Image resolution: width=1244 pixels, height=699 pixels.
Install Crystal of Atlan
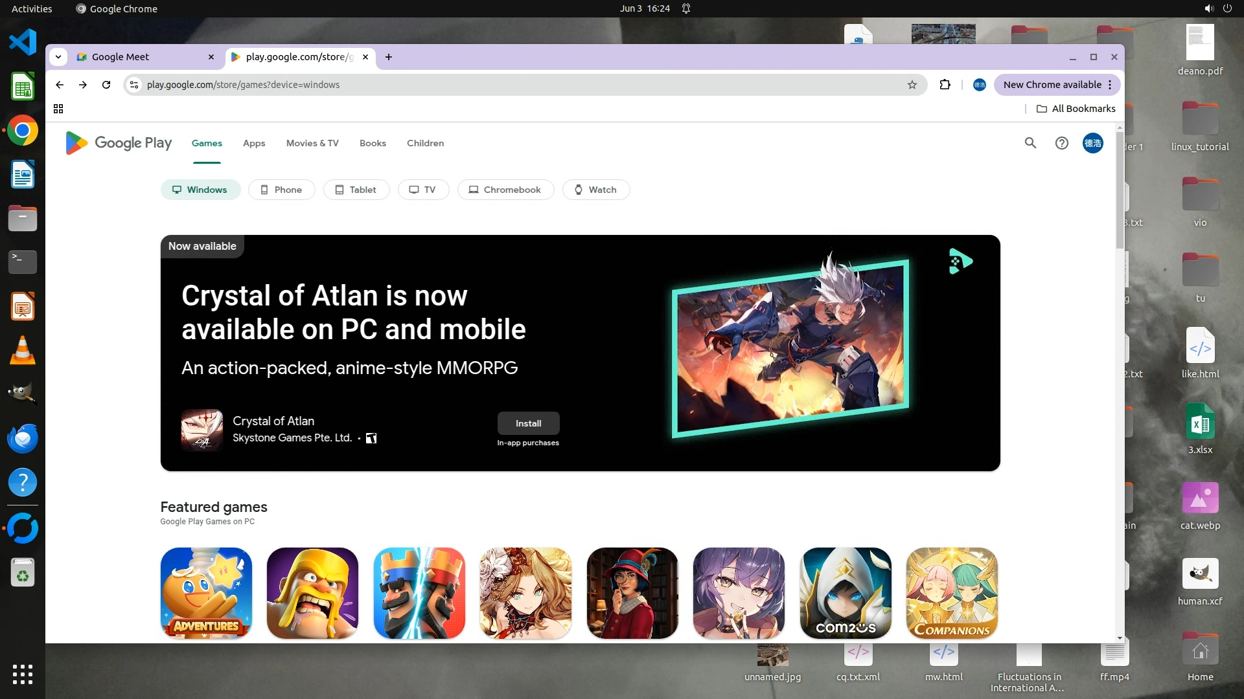coord(528,423)
